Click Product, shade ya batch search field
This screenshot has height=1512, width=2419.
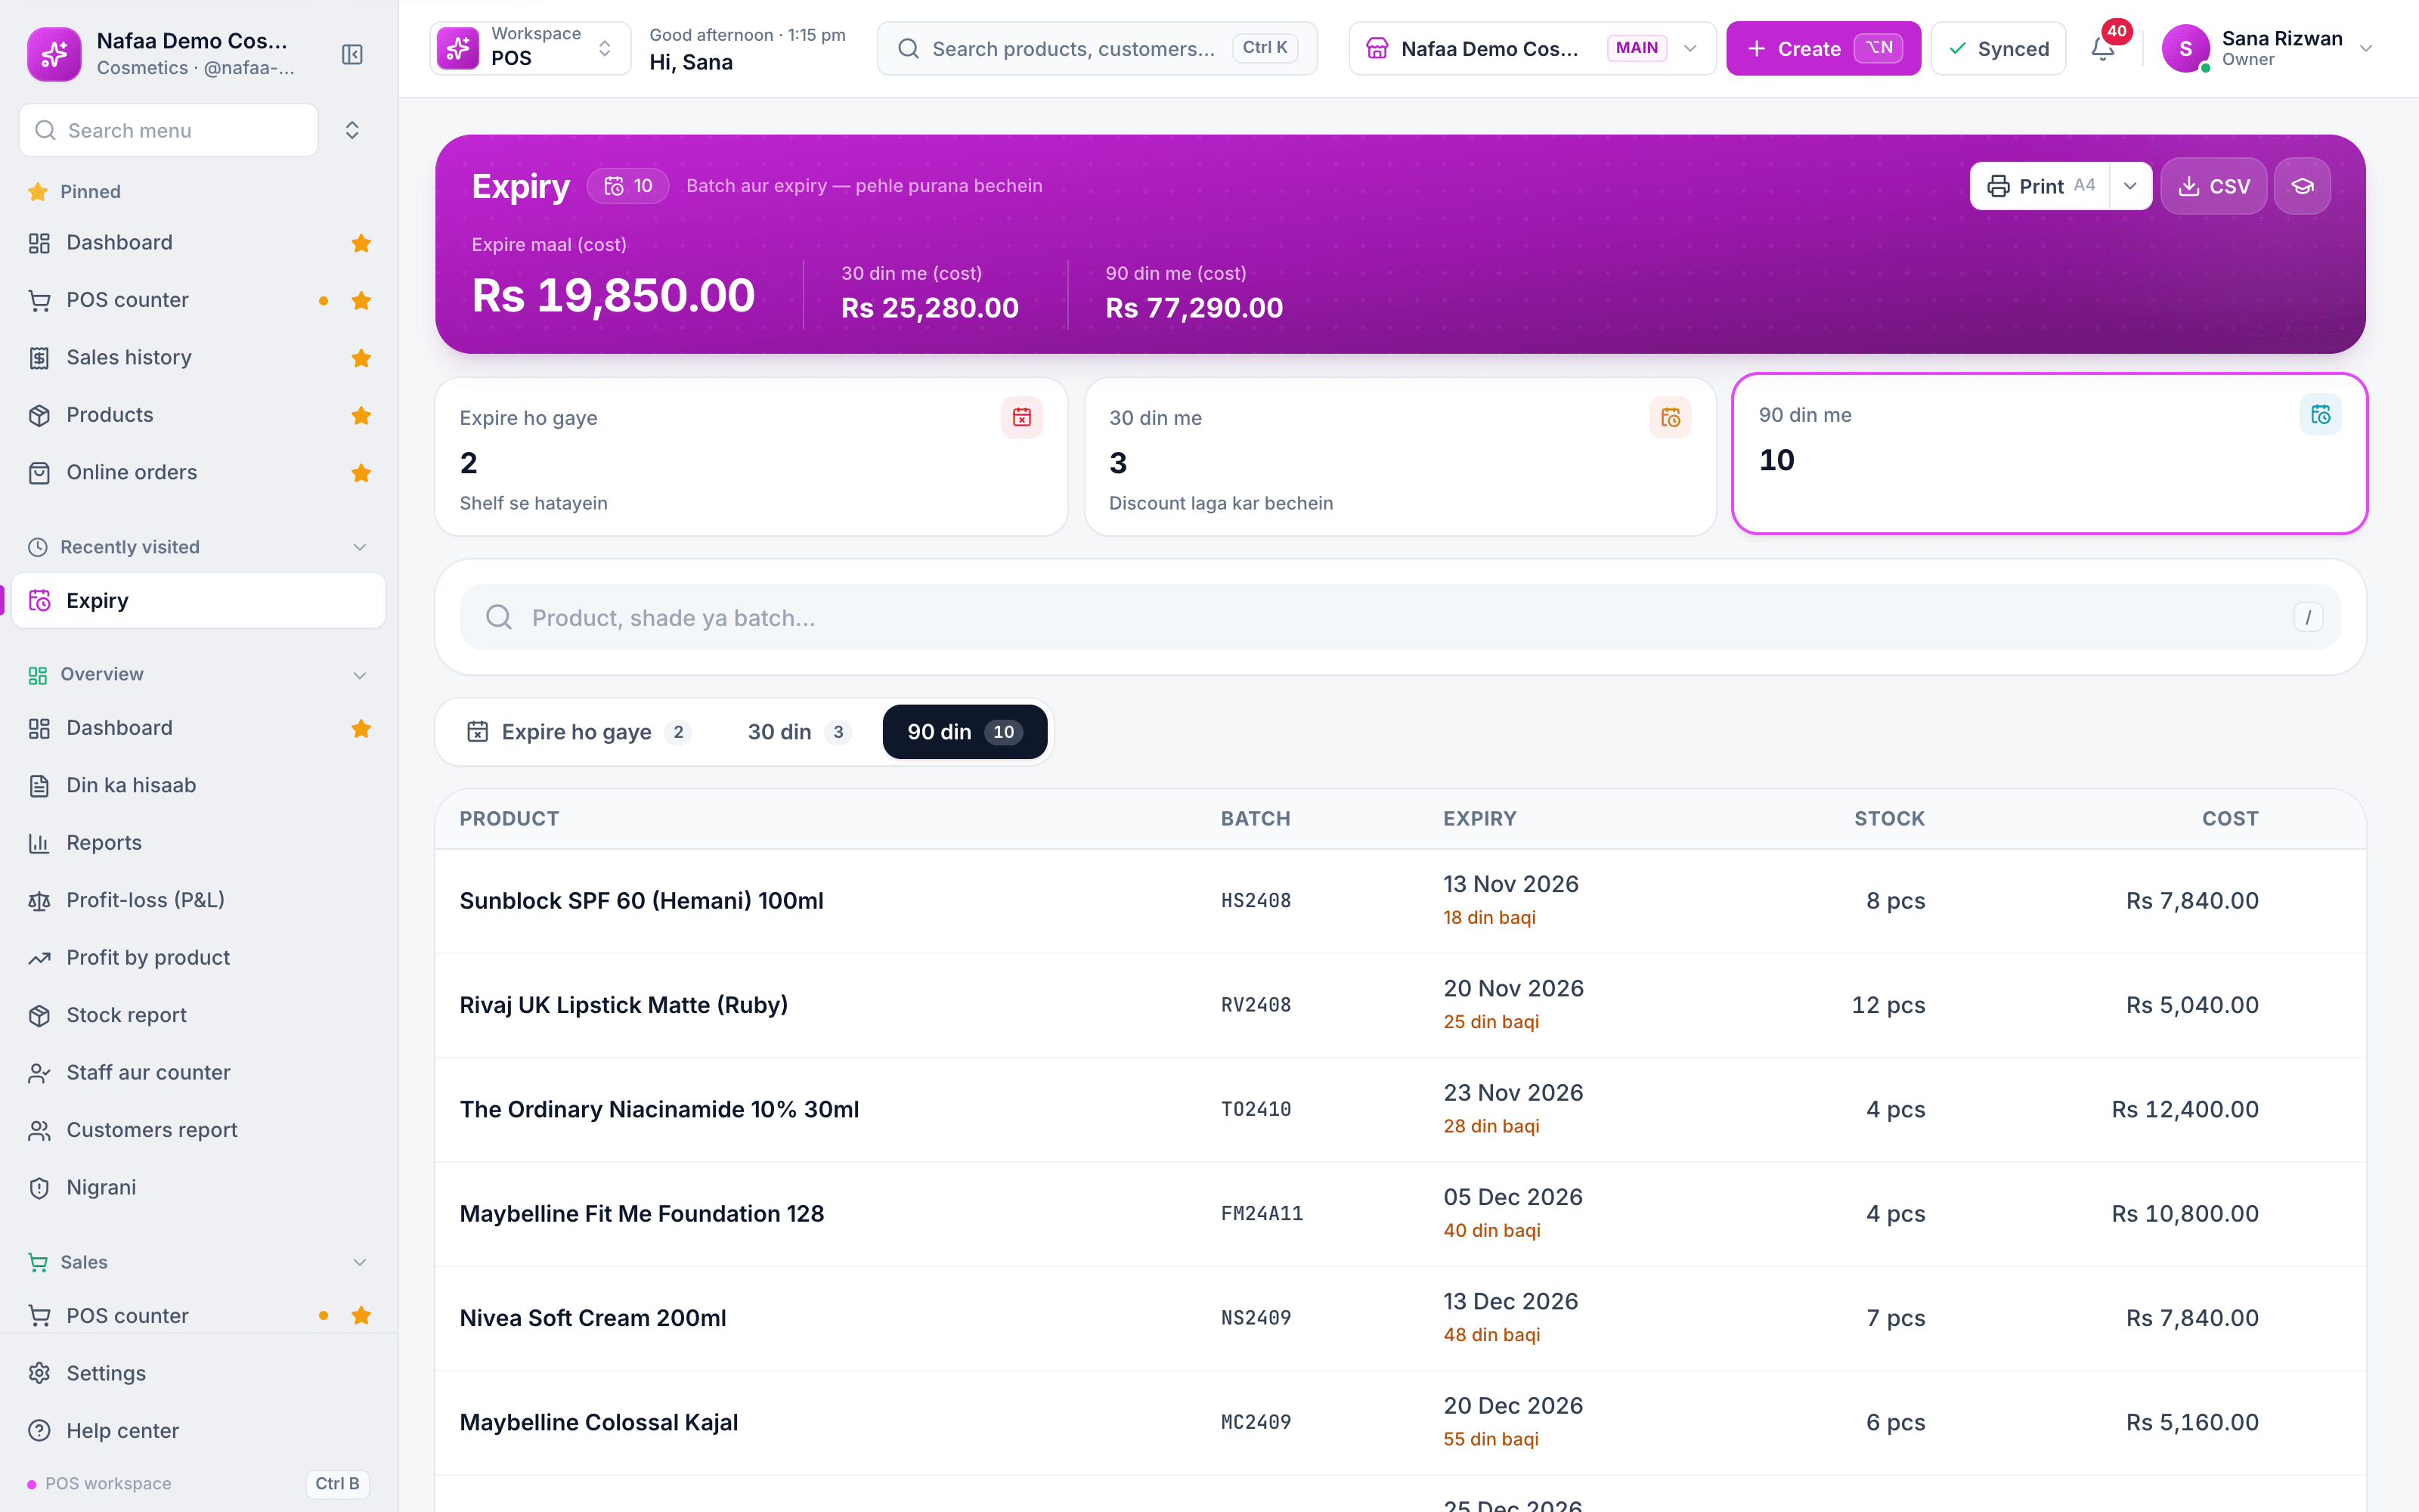coord(1399,617)
